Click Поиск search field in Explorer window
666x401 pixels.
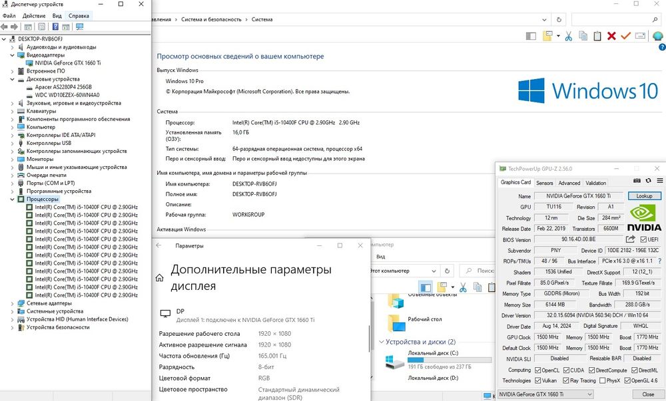click(476, 271)
